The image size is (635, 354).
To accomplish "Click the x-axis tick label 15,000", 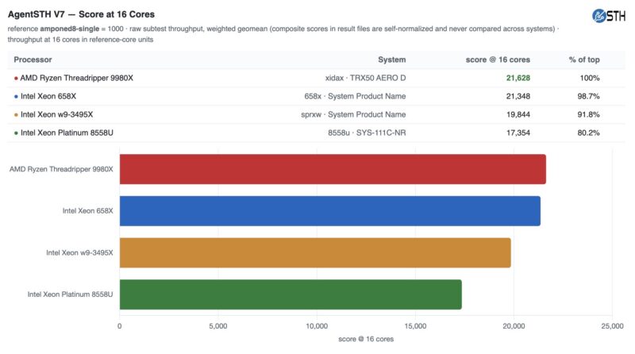I will (x=415, y=326).
